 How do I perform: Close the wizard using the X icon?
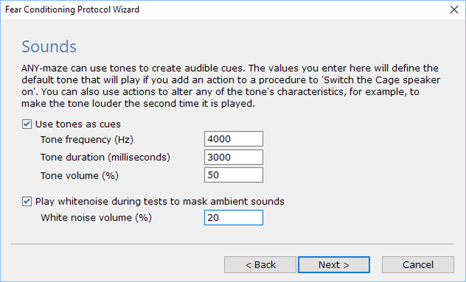pos(454,10)
